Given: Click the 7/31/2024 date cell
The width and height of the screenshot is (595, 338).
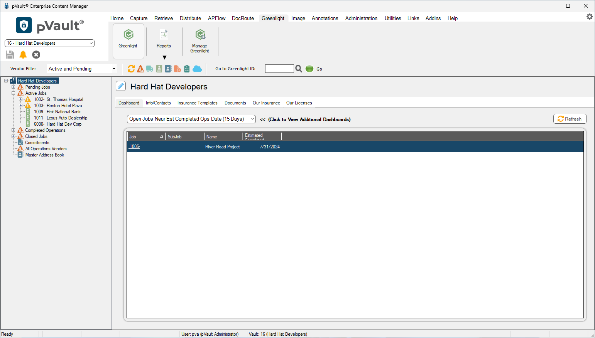Looking at the screenshot, I should [270, 147].
